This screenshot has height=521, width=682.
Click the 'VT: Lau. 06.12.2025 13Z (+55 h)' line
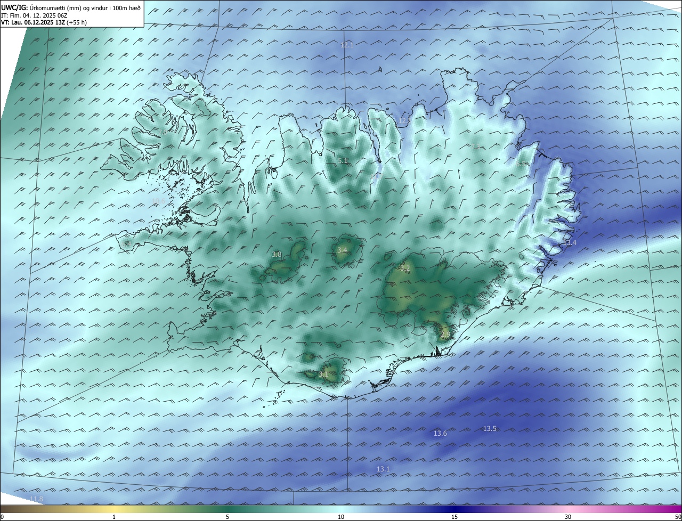(x=44, y=22)
